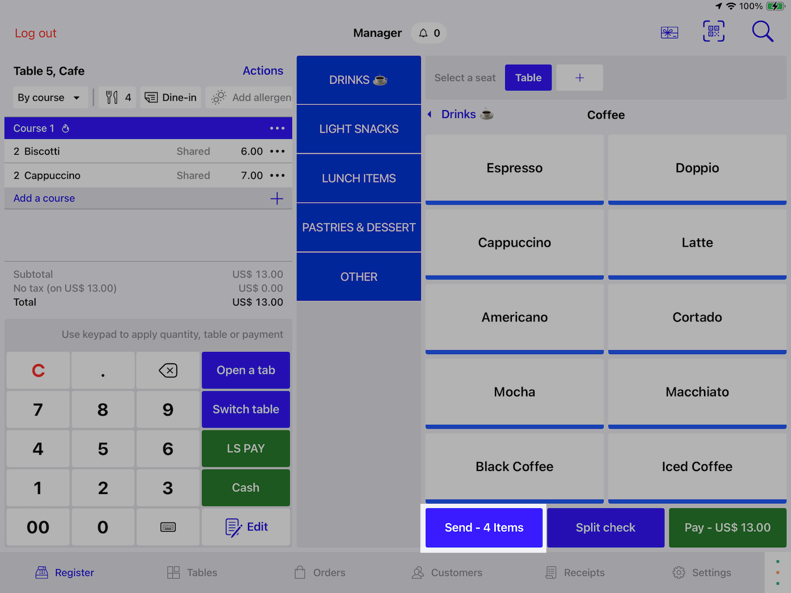Add a seat with plus button
The height and width of the screenshot is (593, 791).
(579, 78)
